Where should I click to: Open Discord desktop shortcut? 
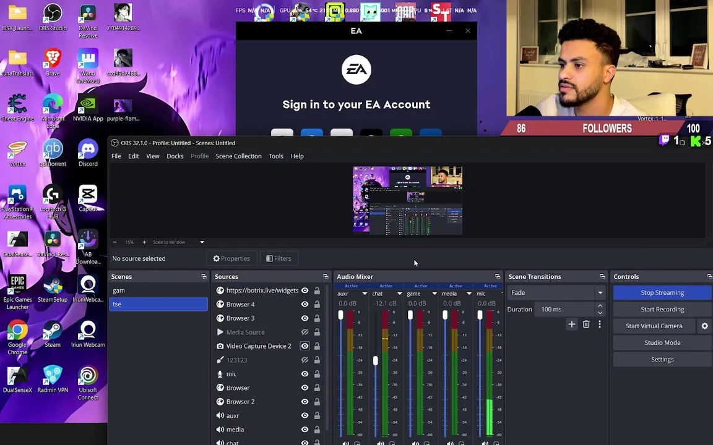tap(89, 153)
